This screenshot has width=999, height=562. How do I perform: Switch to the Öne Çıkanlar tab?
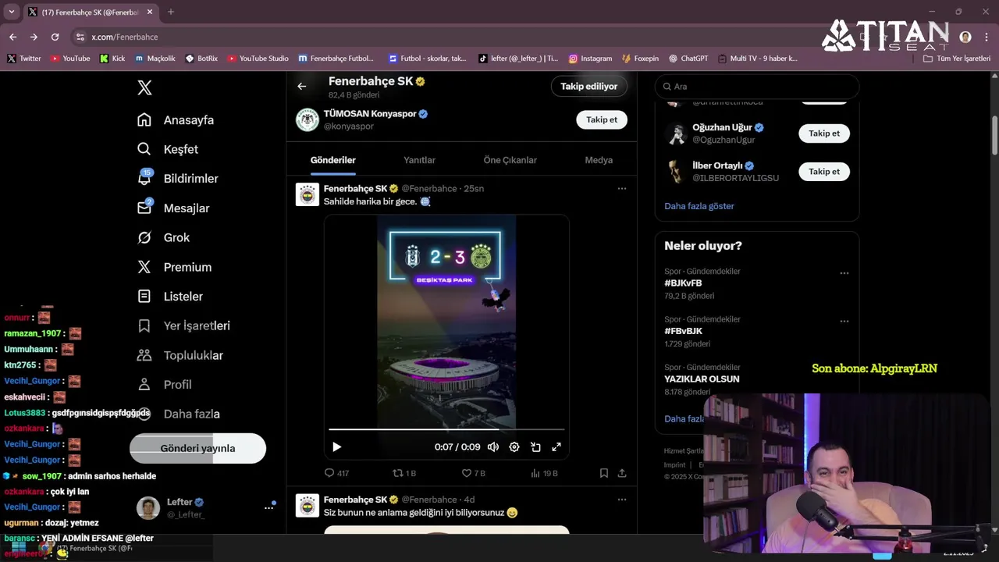pyautogui.click(x=510, y=160)
